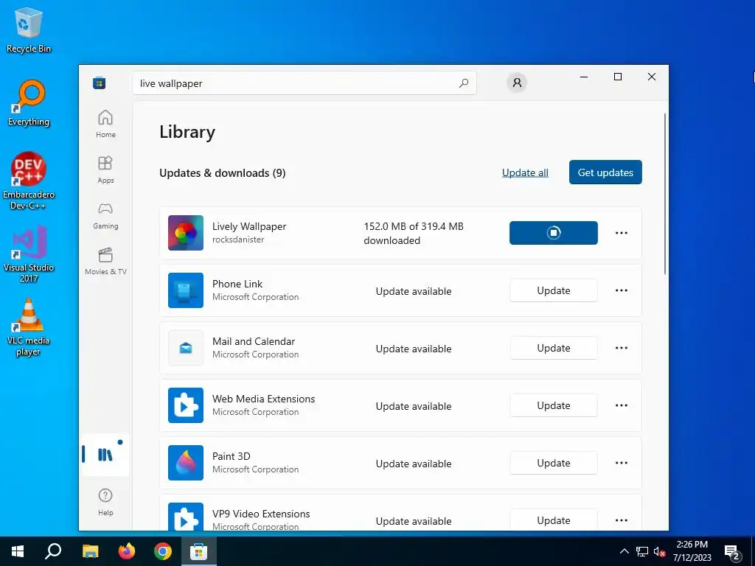755x566 pixels.
Task: Open Windows Start menu
Action: pyautogui.click(x=18, y=551)
